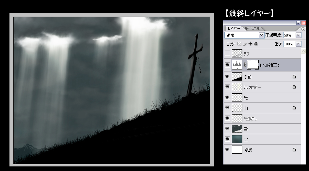Select the 山 layer thumbnail
309x171 pixels.
click(237, 108)
